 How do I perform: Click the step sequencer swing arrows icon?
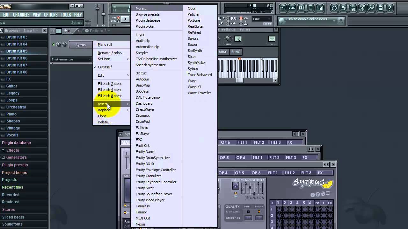pyautogui.click(x=53, y=31)
